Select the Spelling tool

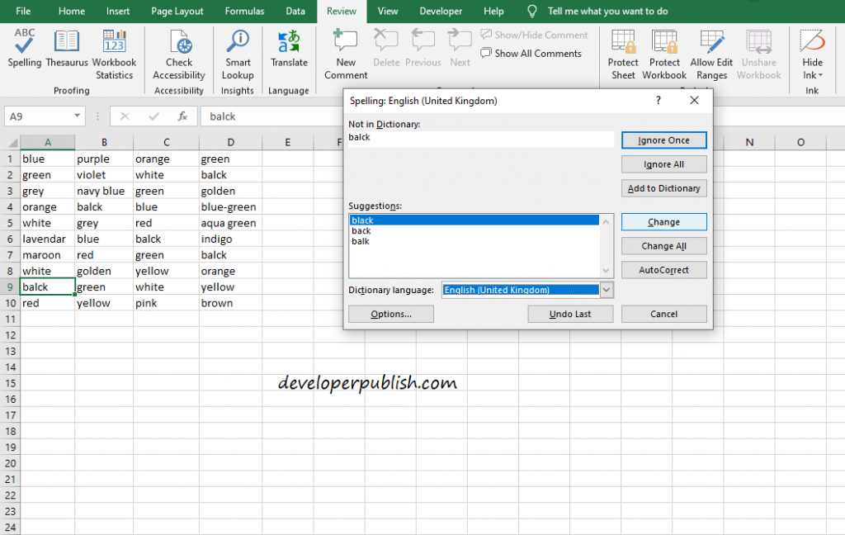coord(24,50)
